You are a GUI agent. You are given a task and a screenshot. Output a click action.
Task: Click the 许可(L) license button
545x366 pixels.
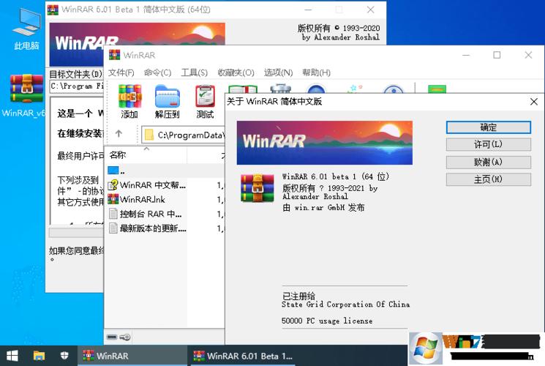coord(487,145)
